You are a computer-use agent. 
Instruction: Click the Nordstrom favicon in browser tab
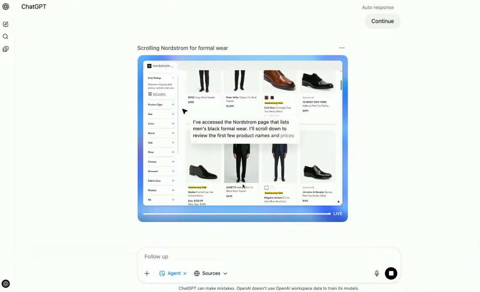[x=149, y=66]
